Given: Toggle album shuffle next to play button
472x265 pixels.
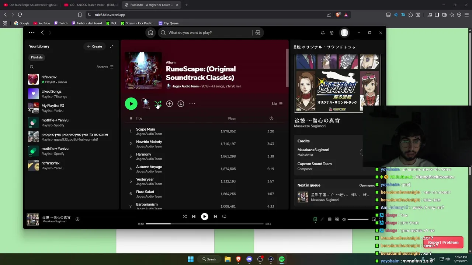Looking at the screenshot, I should click(158, 104).
